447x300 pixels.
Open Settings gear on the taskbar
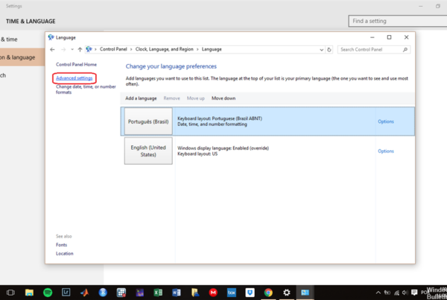click(287, 293)
